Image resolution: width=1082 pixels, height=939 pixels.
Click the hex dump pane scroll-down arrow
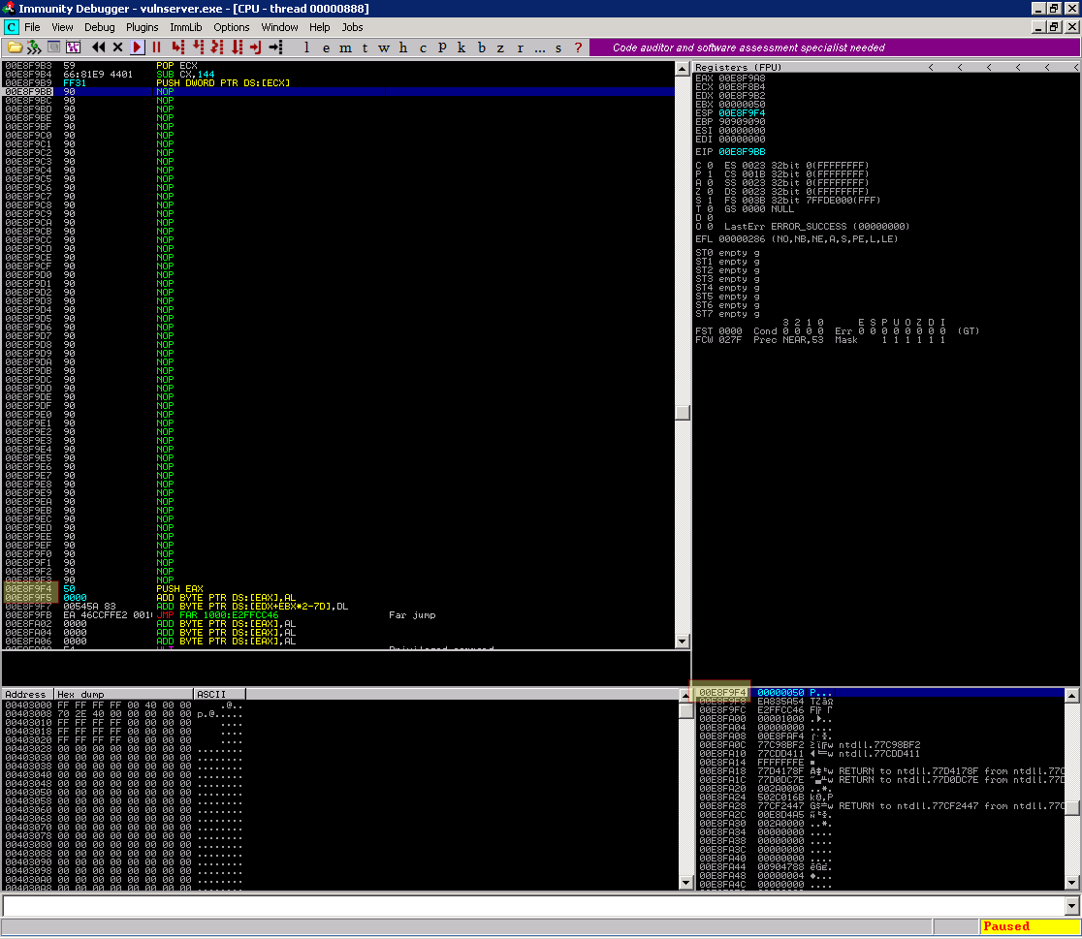coord(685,883)
